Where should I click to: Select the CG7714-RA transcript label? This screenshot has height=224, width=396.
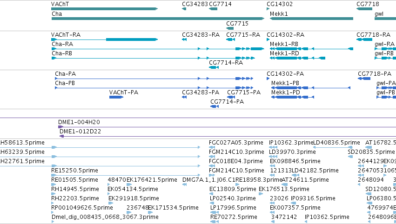[226, 63]
